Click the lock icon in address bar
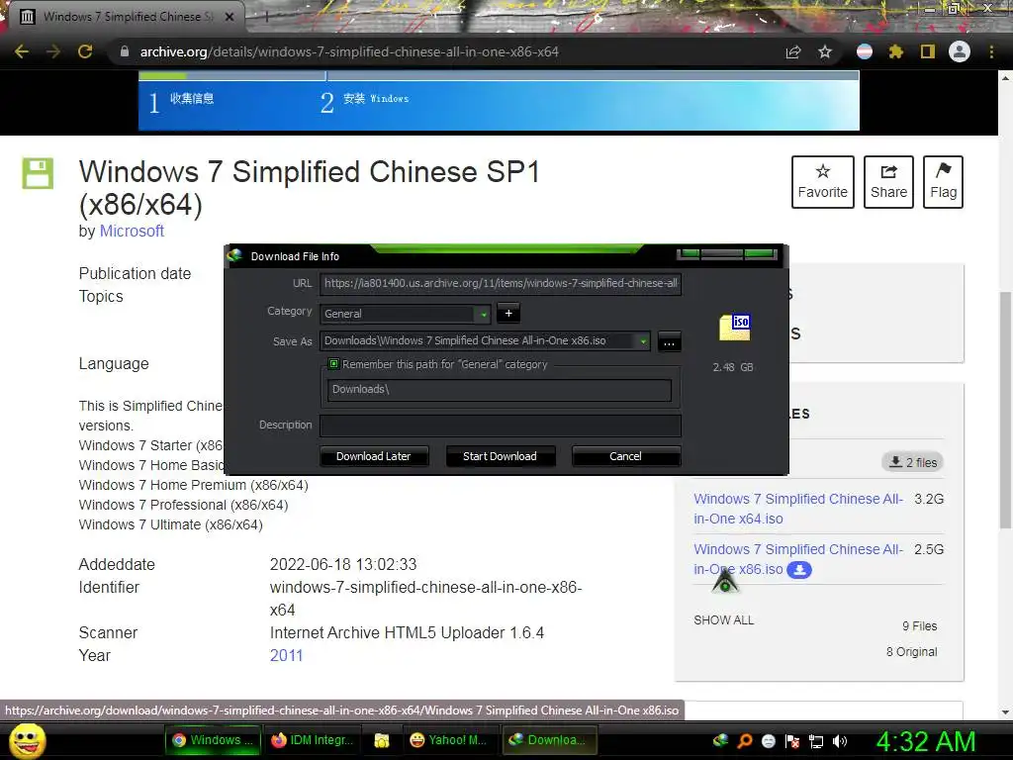This screenshot has width=1013, height=760. pos(125,51)
